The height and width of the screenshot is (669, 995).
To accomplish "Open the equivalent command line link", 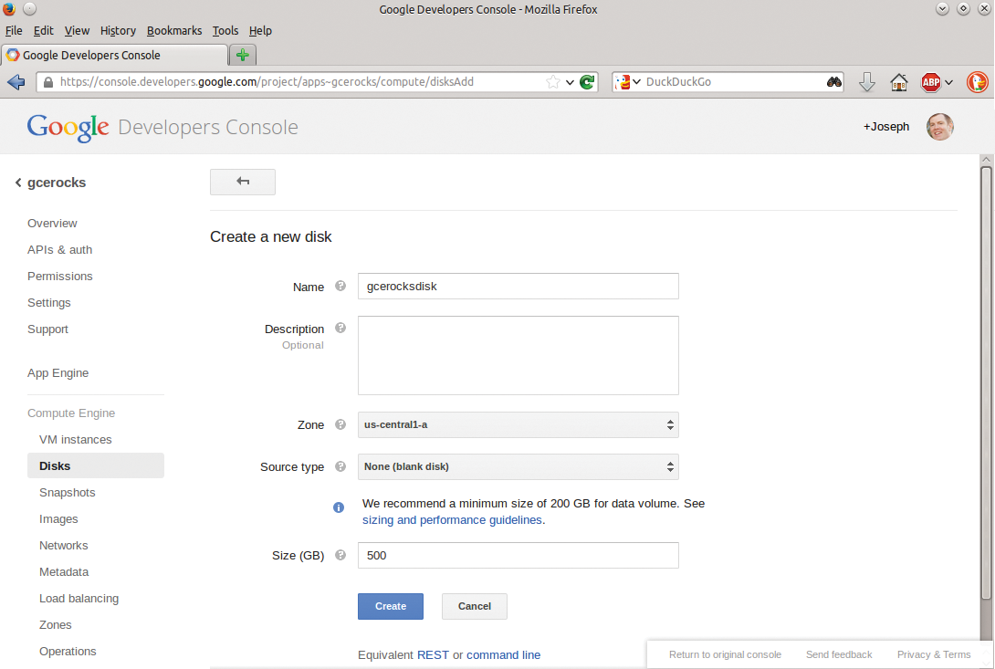I will click(504, 655).
